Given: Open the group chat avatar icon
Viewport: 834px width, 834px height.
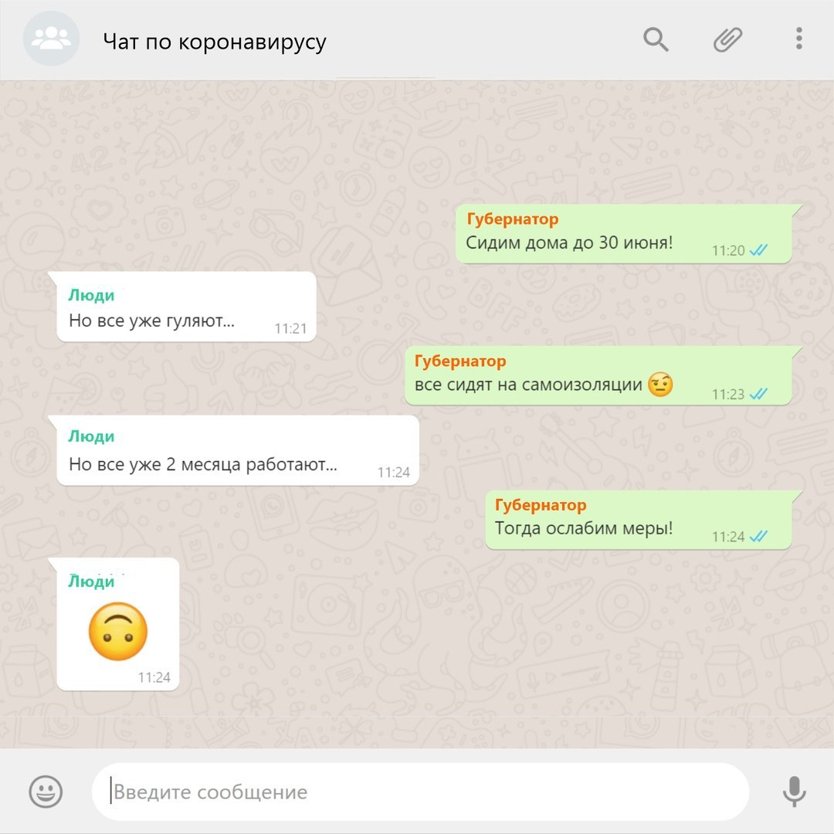Looking at the screenshot, I should pos(51,39).
